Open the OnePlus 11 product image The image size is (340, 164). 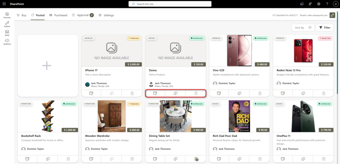tap(303, 116)
